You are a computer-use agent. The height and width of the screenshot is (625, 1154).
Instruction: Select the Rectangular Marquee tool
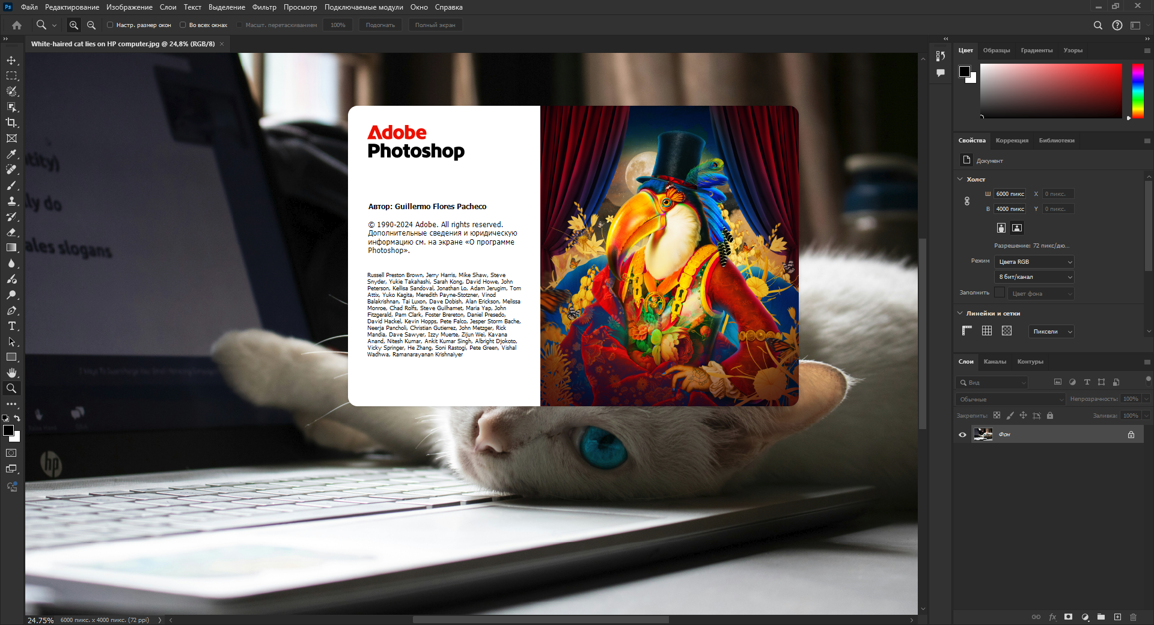tap(11, 76)
